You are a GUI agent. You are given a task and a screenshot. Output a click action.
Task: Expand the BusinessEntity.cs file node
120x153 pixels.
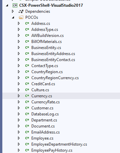(x=19, y=48)
